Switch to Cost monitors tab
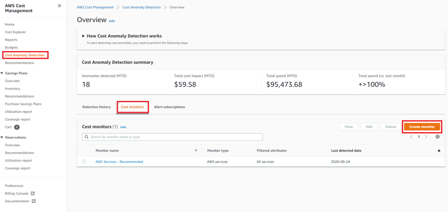This screenshot has height=212, width=448. click(133, 107)
